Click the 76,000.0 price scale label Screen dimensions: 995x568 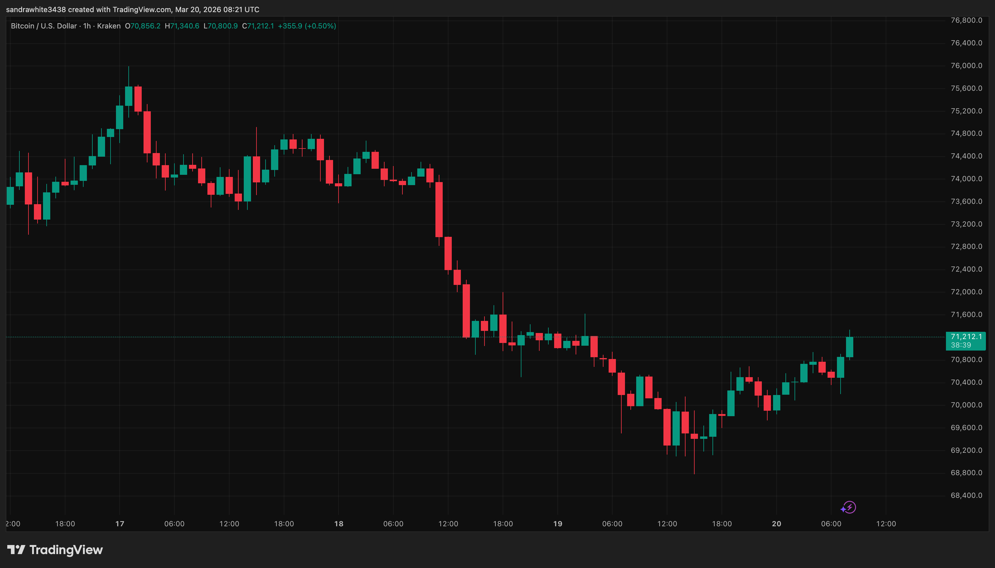(966, 66)
